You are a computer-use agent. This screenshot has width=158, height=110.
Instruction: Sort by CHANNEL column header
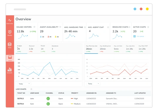coord(49,93)
